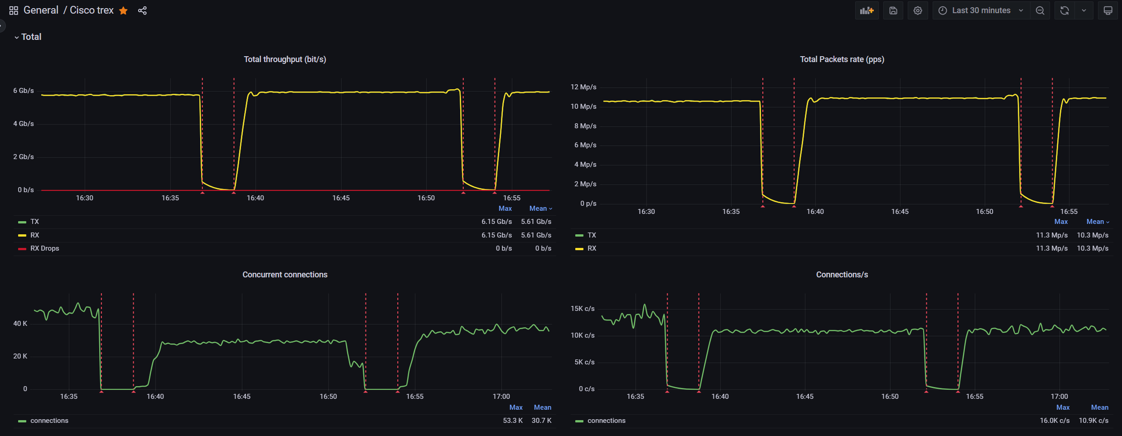Click green TX color swatch in Total throughput
Screen dimensions: 1122x436
(x=22, y=222)
